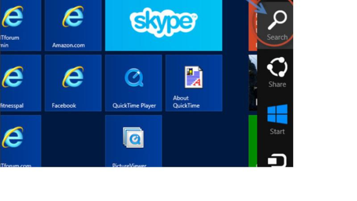357x201 pixels.
Task: Select the orange tile behind the charms bar
Action: coord(253,26)
